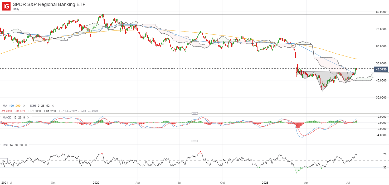Open the MA indicator settings label
The width and height of the screenshot is (389, 185).
coord(5,106)
